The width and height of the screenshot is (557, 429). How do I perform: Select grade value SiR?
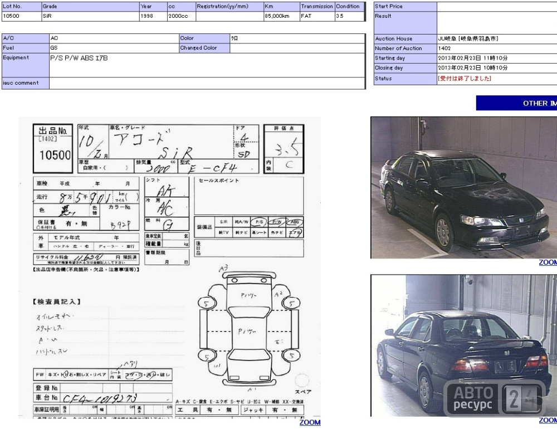pyautogui.click(x=47, y=16)
